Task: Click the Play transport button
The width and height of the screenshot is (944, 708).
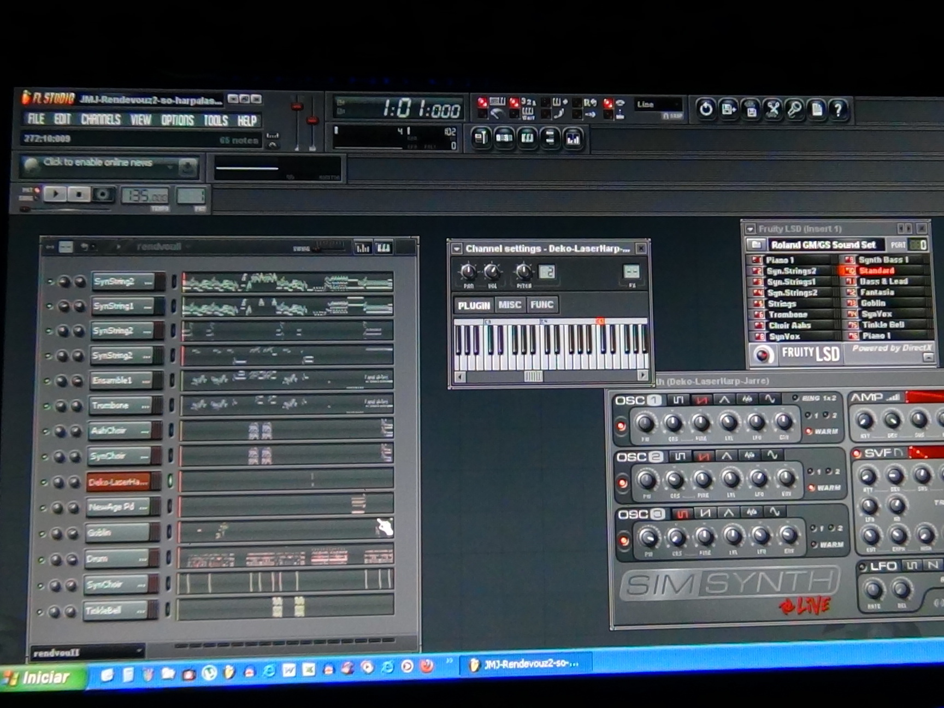Action: [x=55, y=193]
